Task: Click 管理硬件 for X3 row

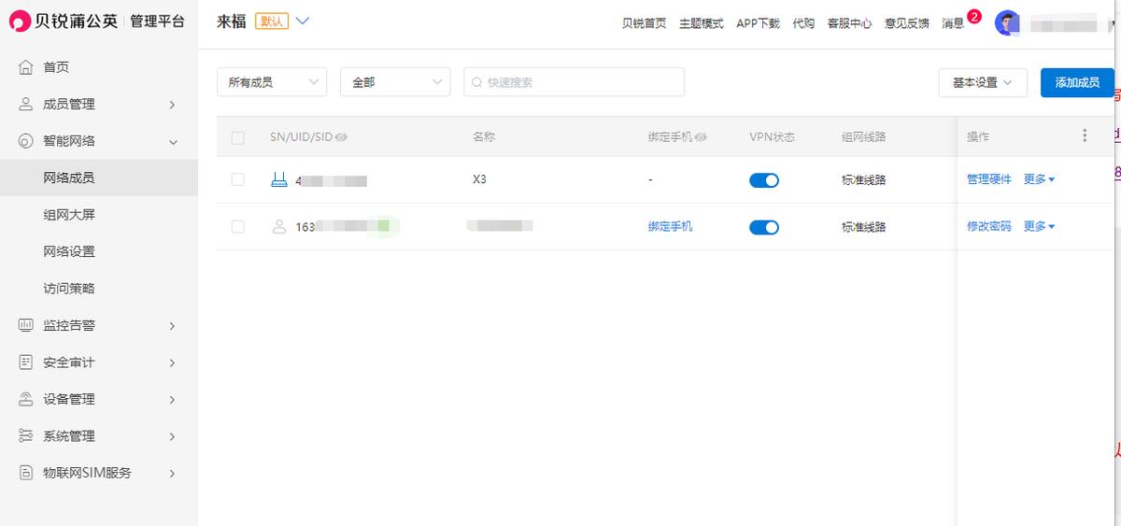Action: (989, 179)
